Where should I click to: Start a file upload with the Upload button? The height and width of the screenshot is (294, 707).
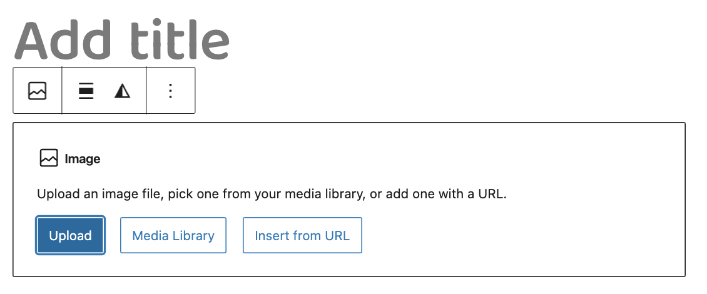[x=71, y=235]
